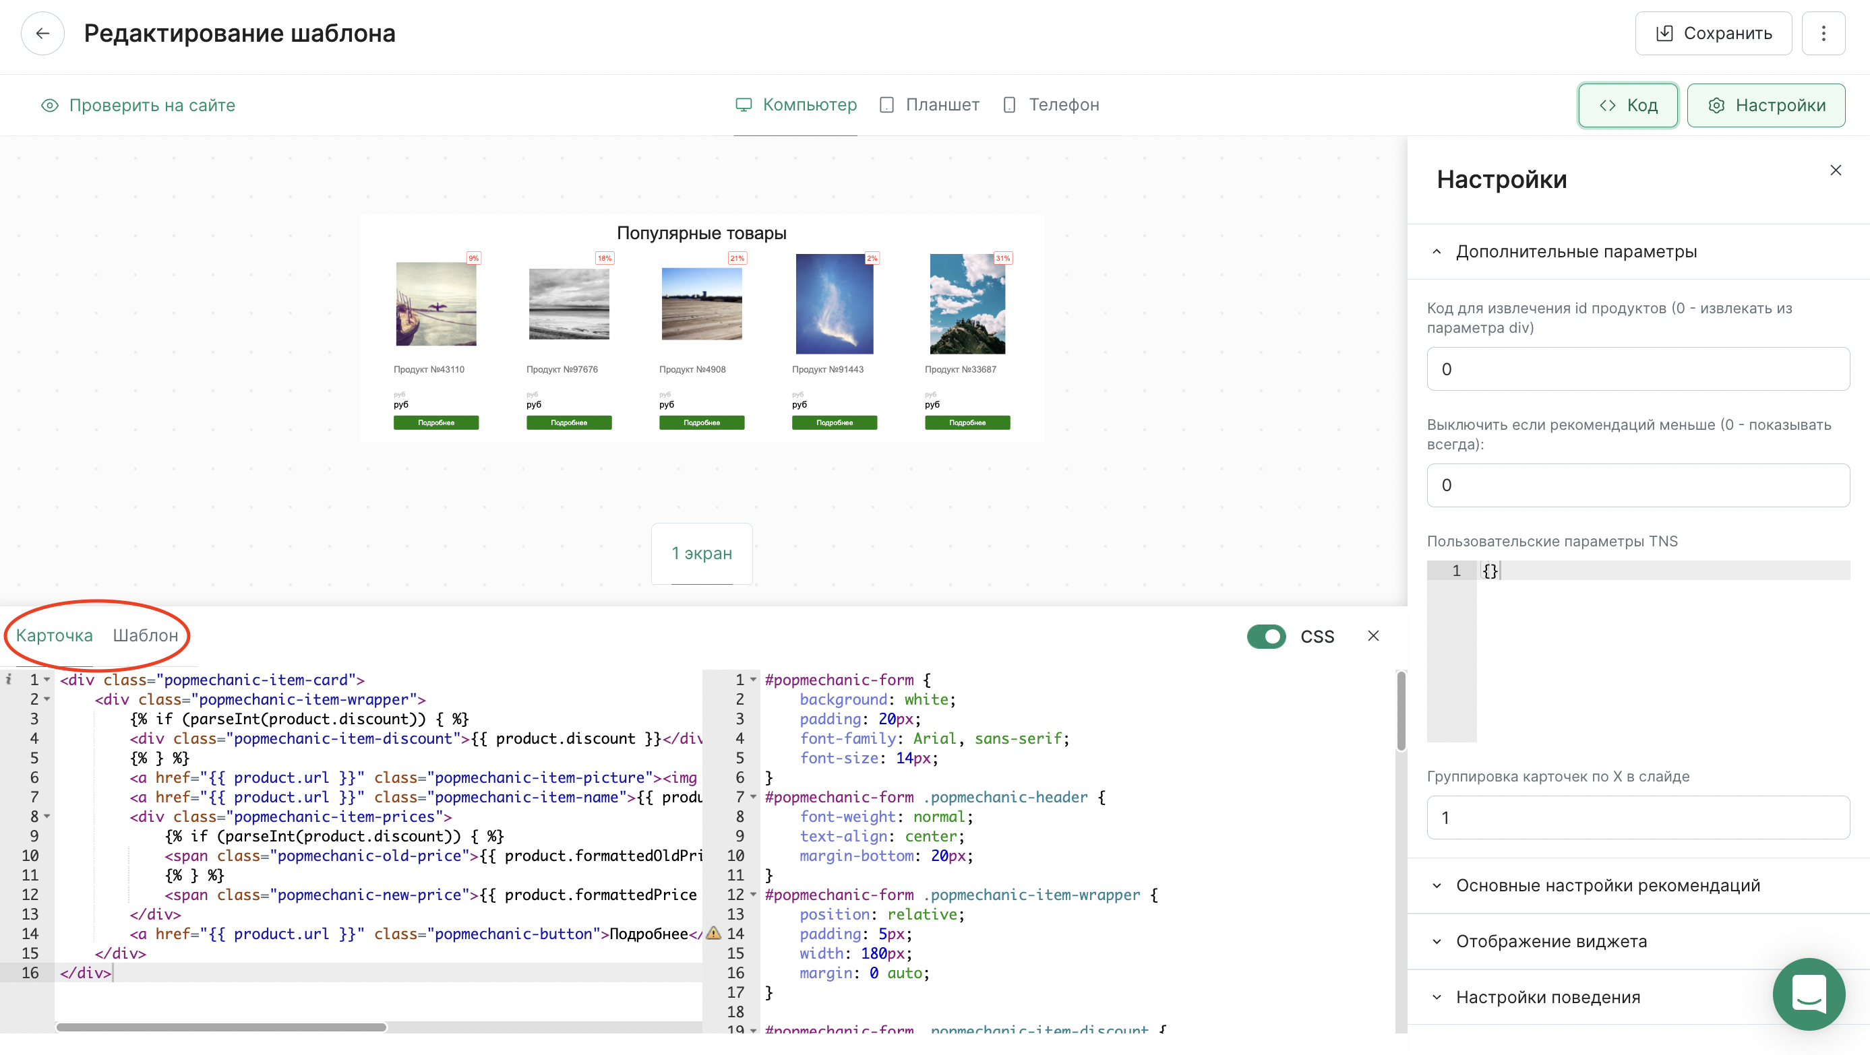Select the Шаблон code tab
Image resolution: width=1870 pixels, height=1055 pixels.
[x=145, y=635]
